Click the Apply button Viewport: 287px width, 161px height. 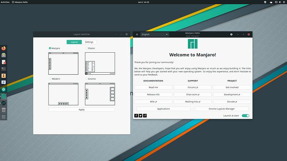82,110
